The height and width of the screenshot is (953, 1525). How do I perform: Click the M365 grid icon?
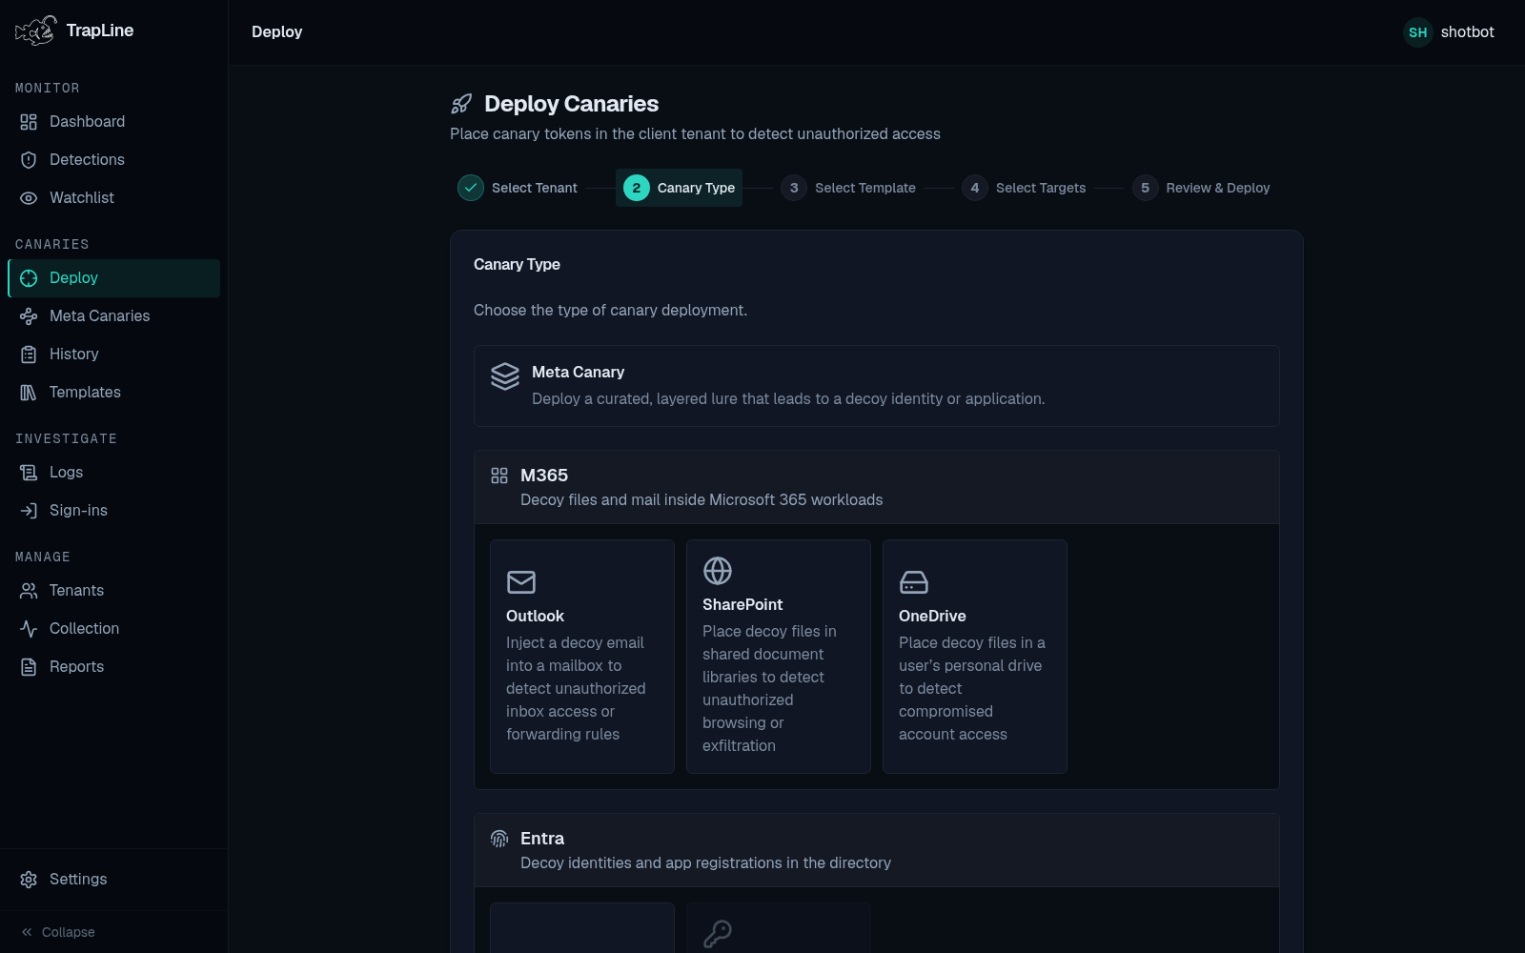tap(499, 476)
